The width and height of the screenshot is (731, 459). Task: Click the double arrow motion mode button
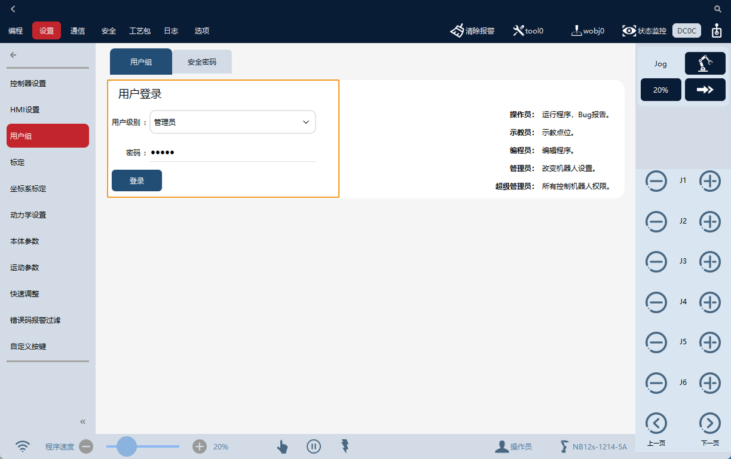(x=705, y=90)
